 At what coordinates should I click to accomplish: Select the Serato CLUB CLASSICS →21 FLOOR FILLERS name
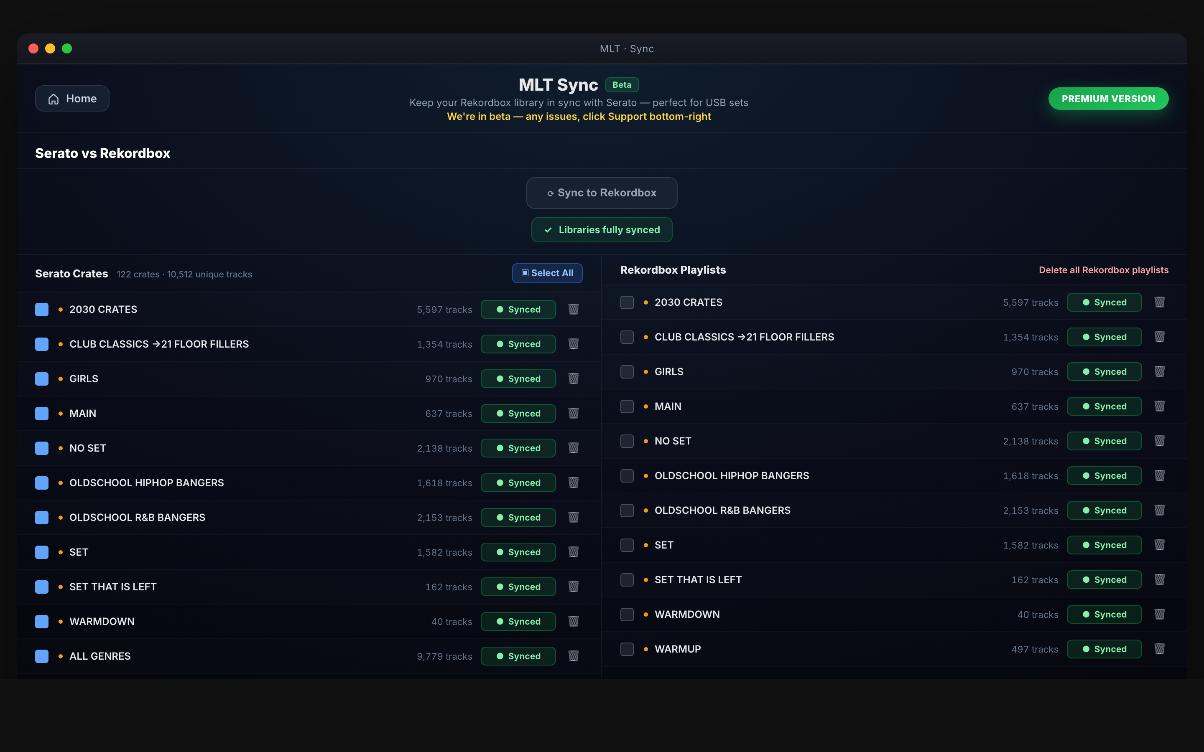coord(159,344)
